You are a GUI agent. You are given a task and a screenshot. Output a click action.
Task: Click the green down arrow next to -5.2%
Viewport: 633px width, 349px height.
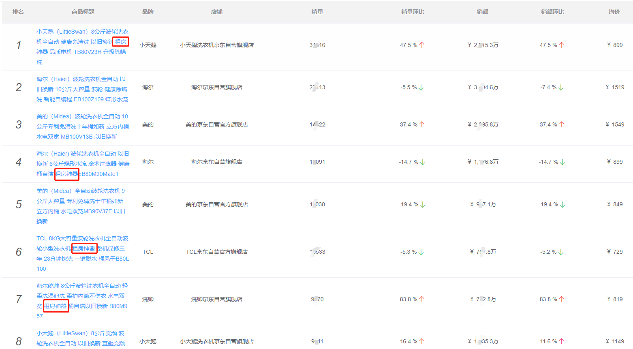pyautogui.click(x=561, y=252)
